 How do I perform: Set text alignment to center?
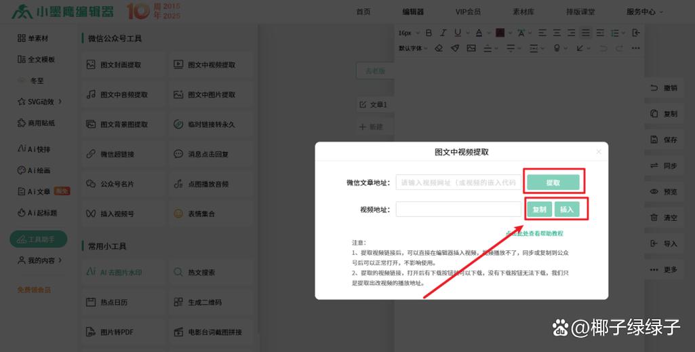coord(557,33)
